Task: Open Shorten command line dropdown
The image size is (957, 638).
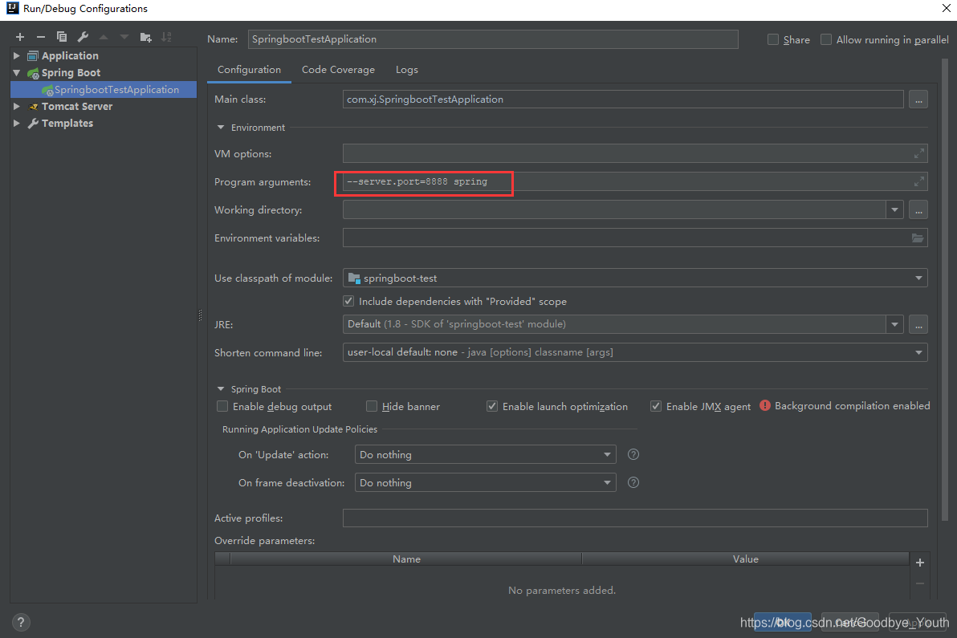Action: pos(918,352)
